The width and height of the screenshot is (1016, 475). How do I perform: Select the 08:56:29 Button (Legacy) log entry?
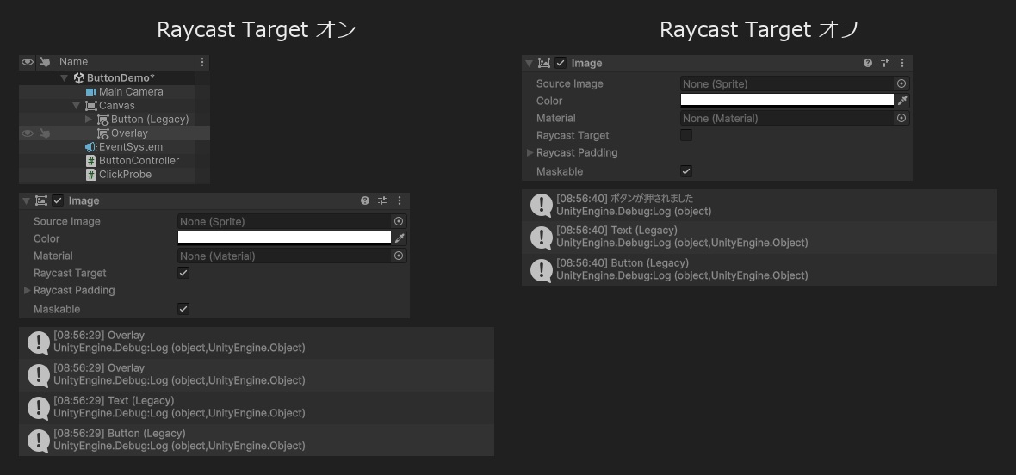(x=257, y=440)
